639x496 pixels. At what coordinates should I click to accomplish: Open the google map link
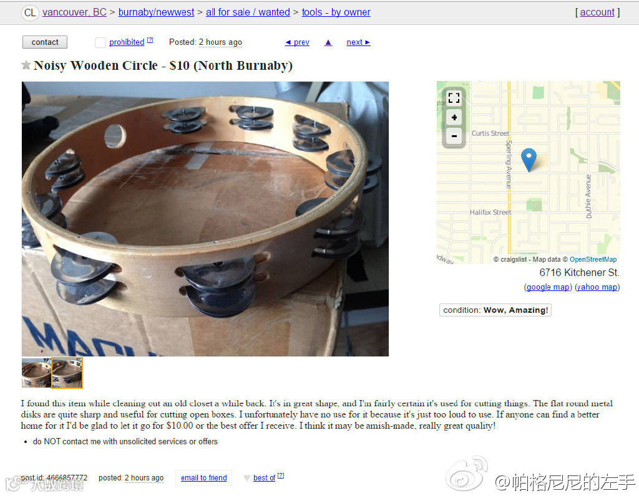(x=548, y=287)
